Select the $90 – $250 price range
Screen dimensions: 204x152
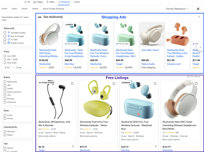coord(5,59)
